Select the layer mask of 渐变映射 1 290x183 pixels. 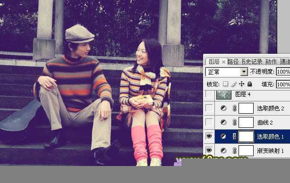(x=246, y=150)
